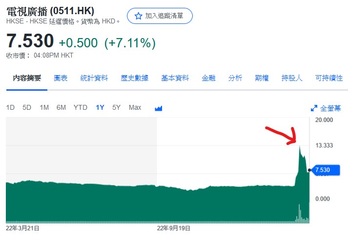This screenshot has height=242, width=348.
Task: Select the YTD time range
Action: pos(81,107)
